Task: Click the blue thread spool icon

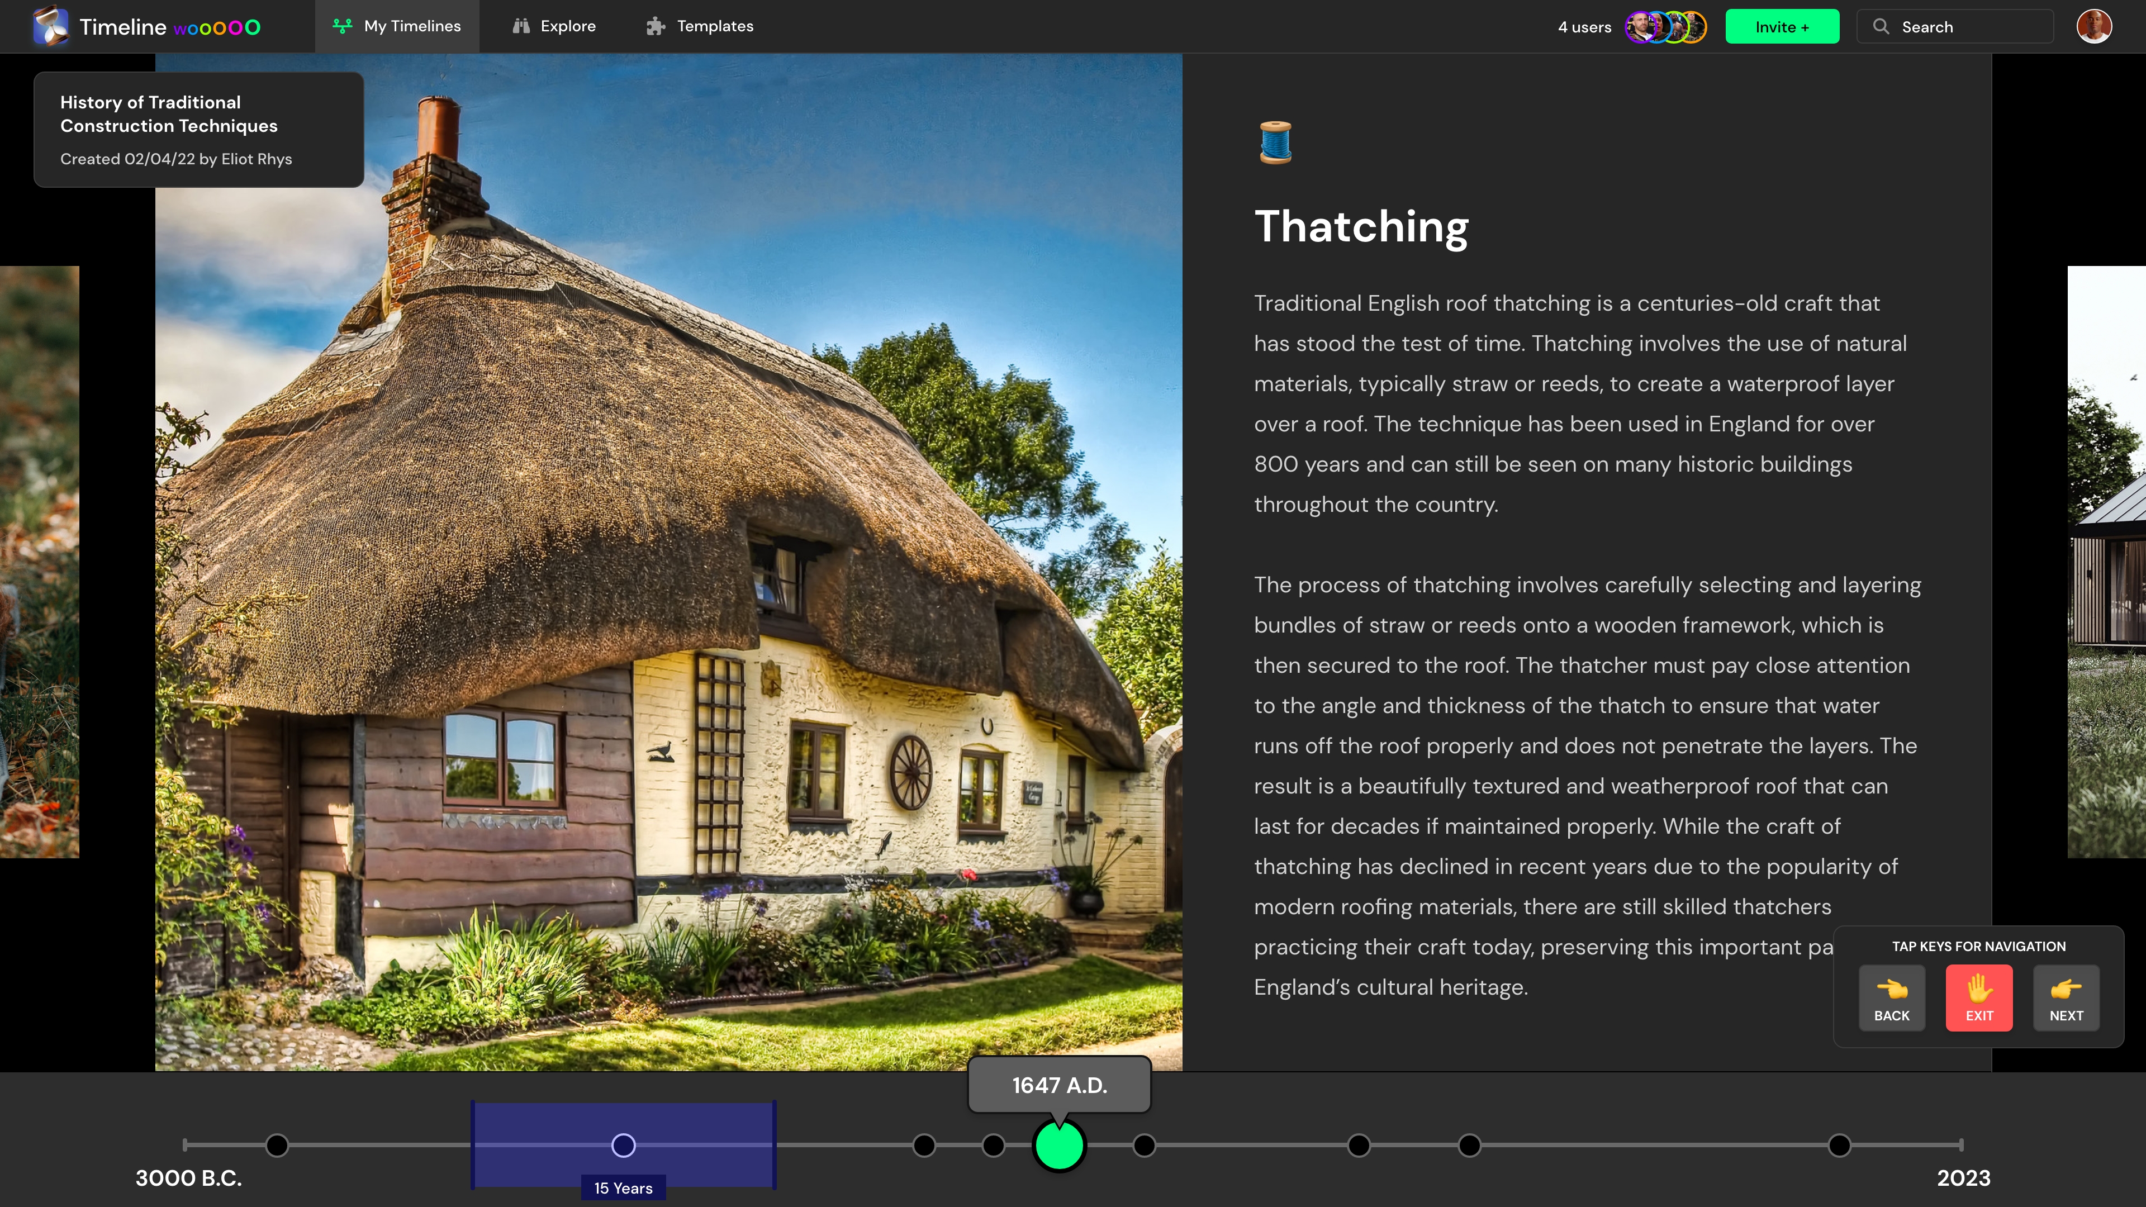Action: point(1275,142)
